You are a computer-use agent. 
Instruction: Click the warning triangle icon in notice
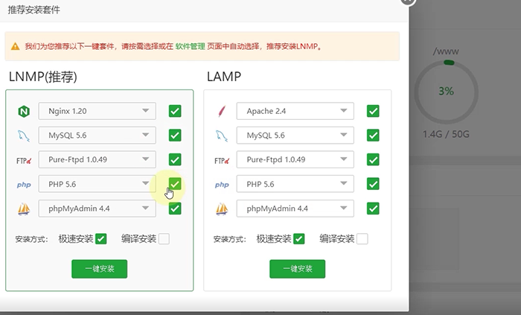(x=16, y=46)
